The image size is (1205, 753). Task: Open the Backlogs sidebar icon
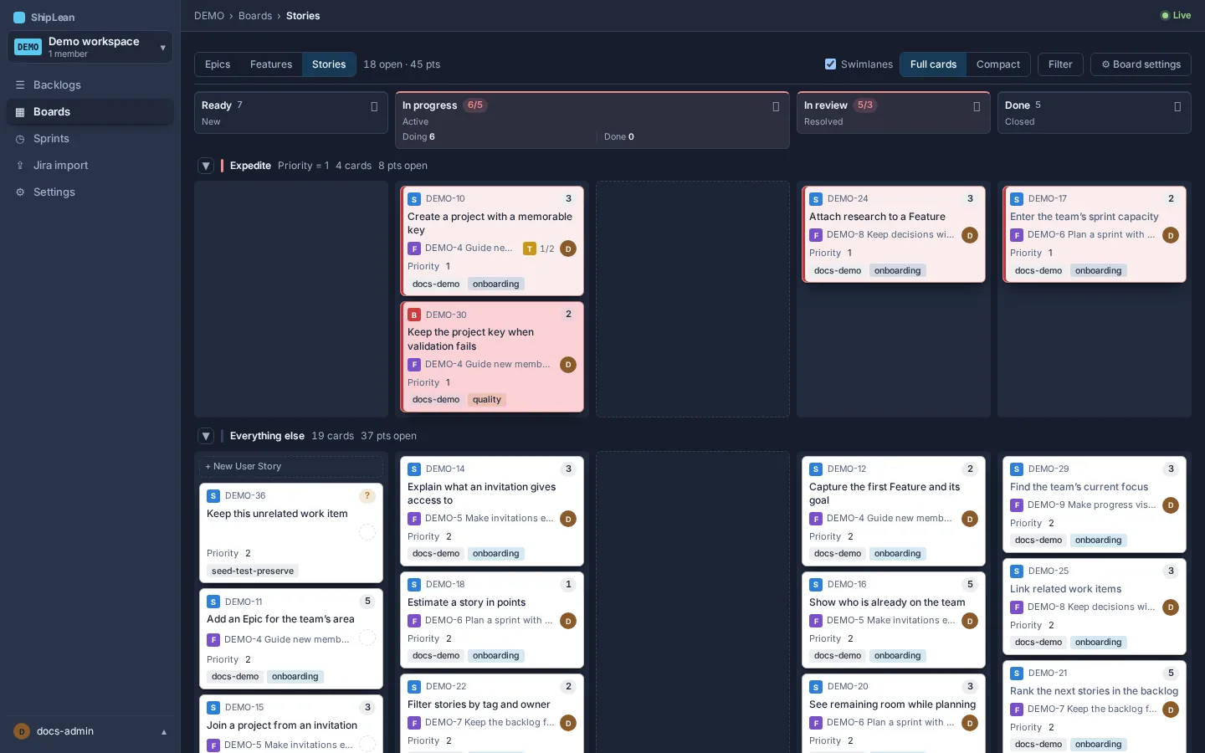[x=20, y=85]
